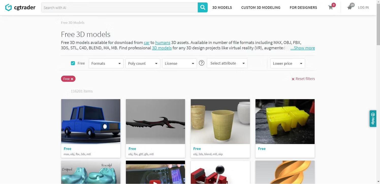Open the CUSTOM 3D MODELING menu

[261, 8]
